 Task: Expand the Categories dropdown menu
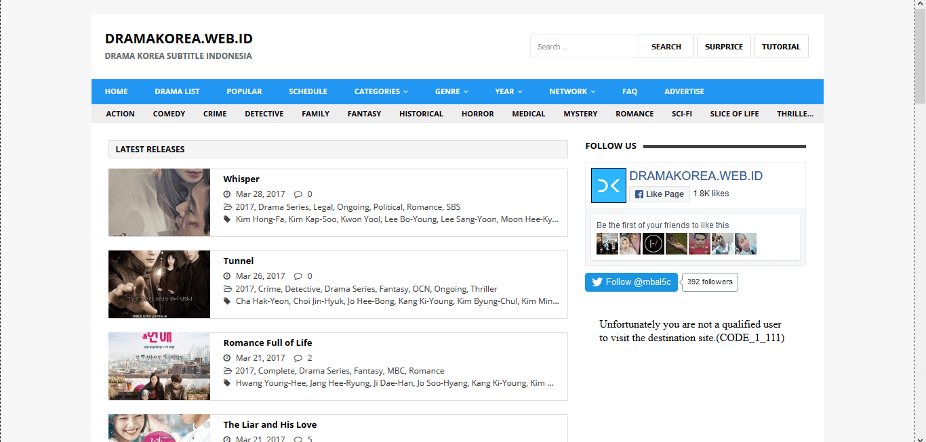[381, 91]
